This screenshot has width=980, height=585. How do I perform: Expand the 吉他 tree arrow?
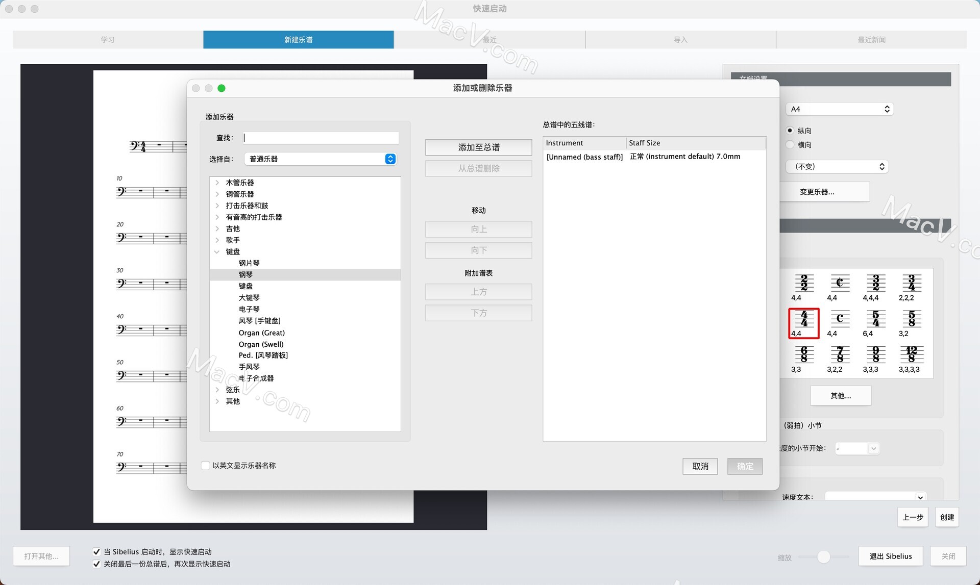(217, 228)
